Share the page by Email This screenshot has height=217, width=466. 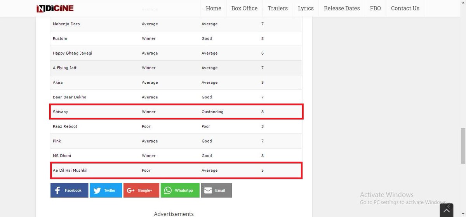[x=216, y=190]
